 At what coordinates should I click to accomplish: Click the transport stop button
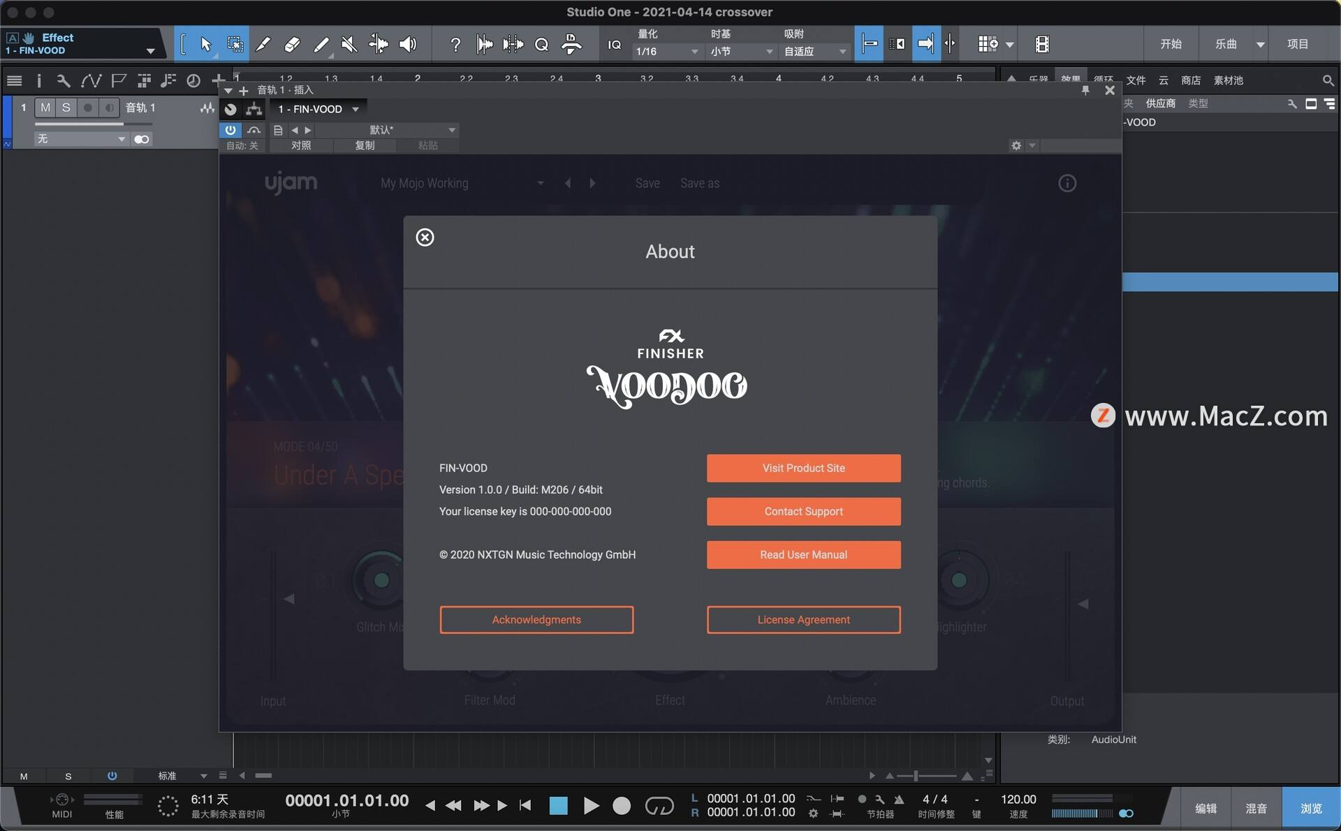click(x=558, y=806)
